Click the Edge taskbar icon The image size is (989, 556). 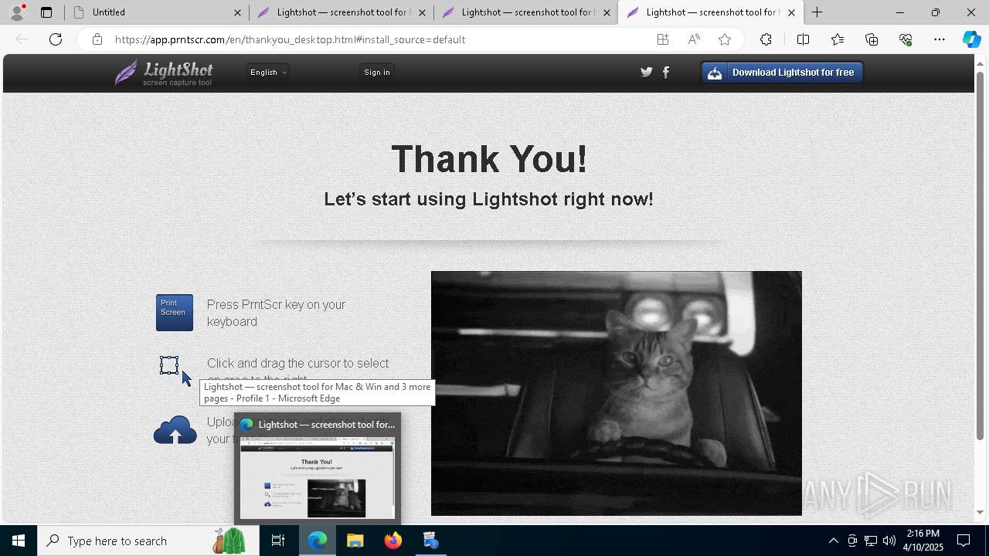point(318,541)
